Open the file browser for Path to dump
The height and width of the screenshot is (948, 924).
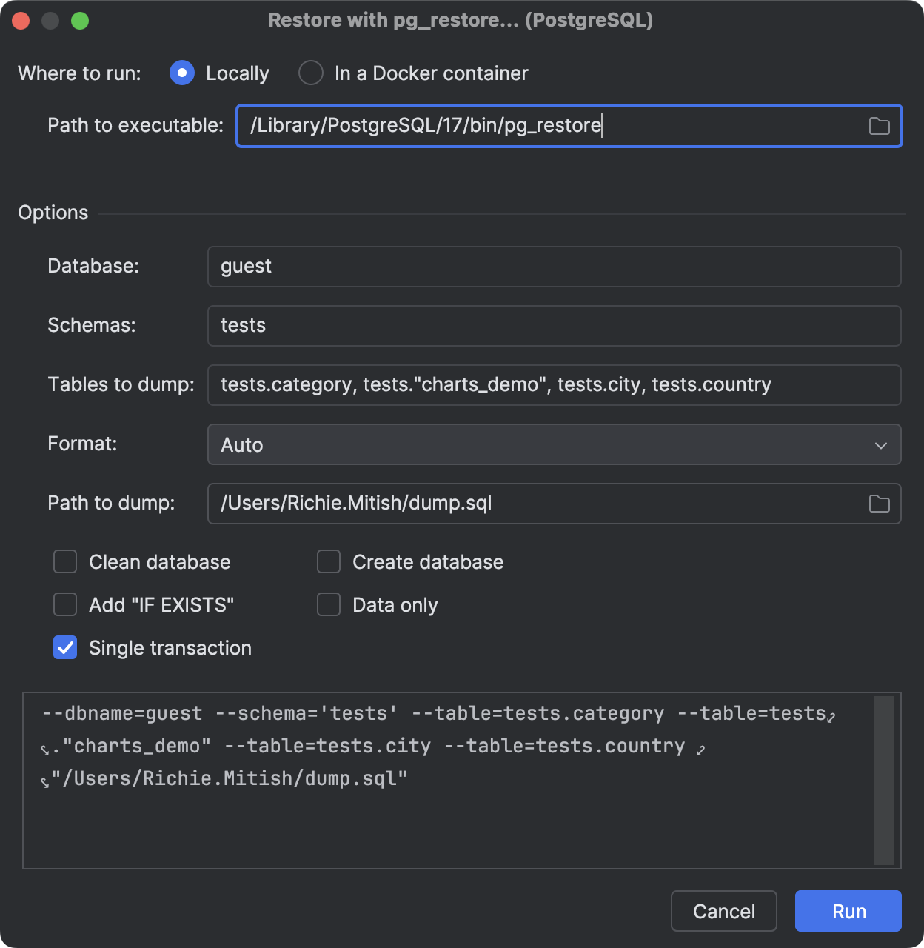[x=879, y=504]
